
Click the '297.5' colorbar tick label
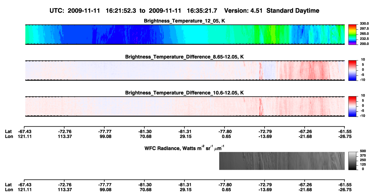(x=364, y=29)
